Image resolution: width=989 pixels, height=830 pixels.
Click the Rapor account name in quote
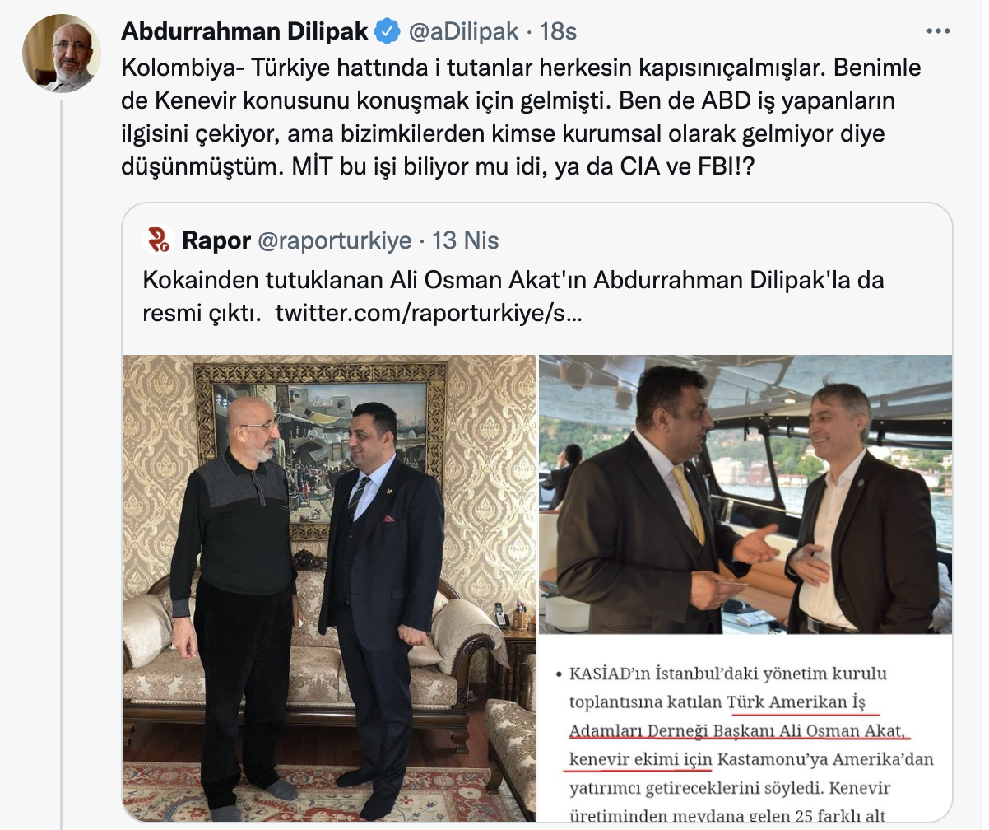216,240
